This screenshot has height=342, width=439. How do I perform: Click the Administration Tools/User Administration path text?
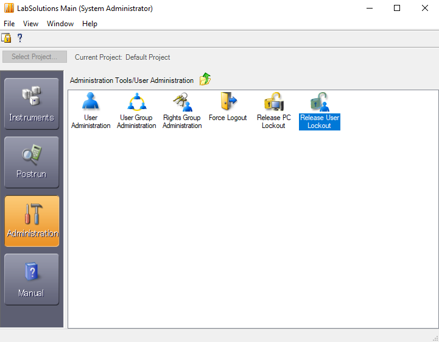132,80
